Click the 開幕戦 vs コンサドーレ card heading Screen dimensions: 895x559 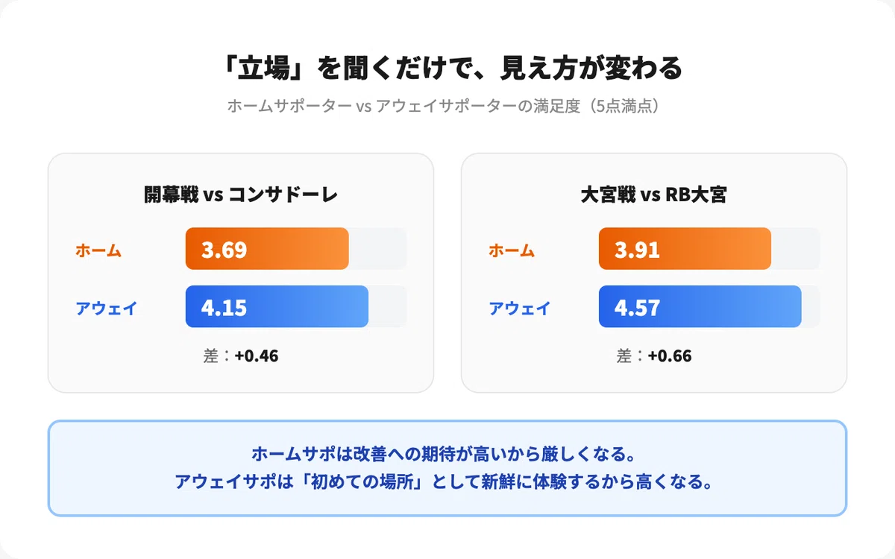tap(241, 195)
